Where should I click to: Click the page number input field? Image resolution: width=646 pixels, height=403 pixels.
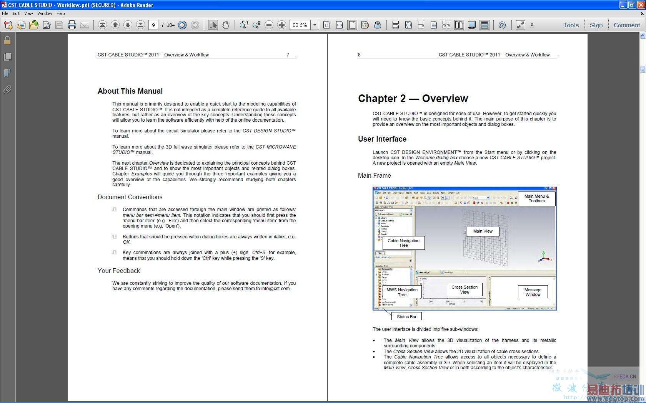[x=153, y=25]
